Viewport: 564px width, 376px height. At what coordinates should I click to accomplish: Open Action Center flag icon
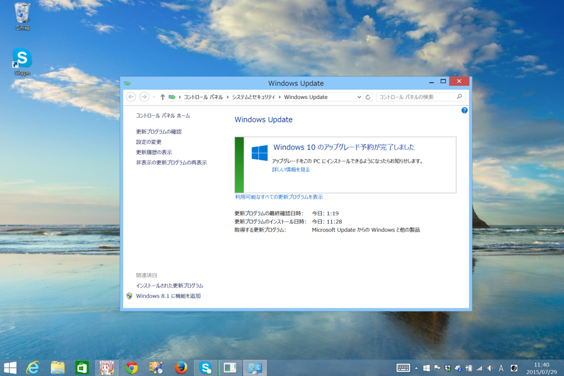click(x=437, y=368)
